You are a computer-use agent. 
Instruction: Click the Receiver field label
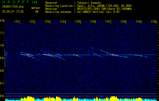click(x=51, y=9)
